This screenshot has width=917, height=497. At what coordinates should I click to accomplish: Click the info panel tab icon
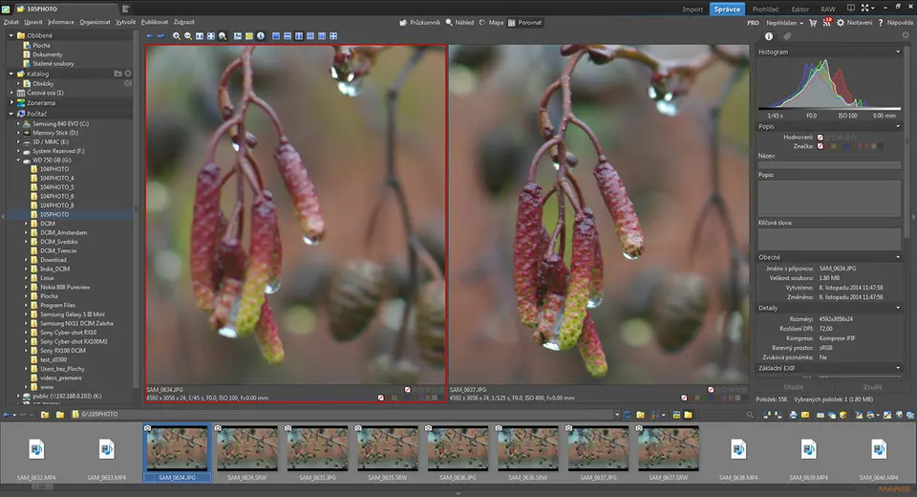click(770, 36)
